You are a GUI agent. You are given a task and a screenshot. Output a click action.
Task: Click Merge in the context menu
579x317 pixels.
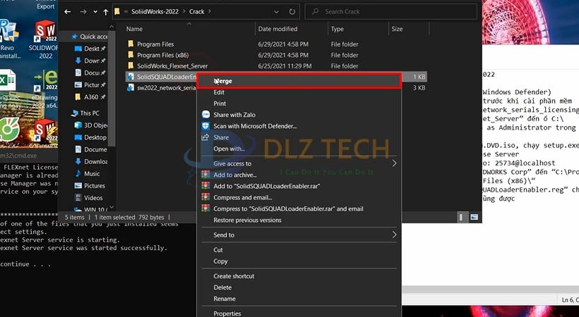click(224, 81)
